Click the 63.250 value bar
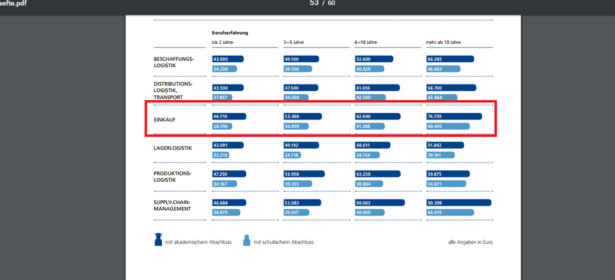Screen dimensions: 615x280 378,173
